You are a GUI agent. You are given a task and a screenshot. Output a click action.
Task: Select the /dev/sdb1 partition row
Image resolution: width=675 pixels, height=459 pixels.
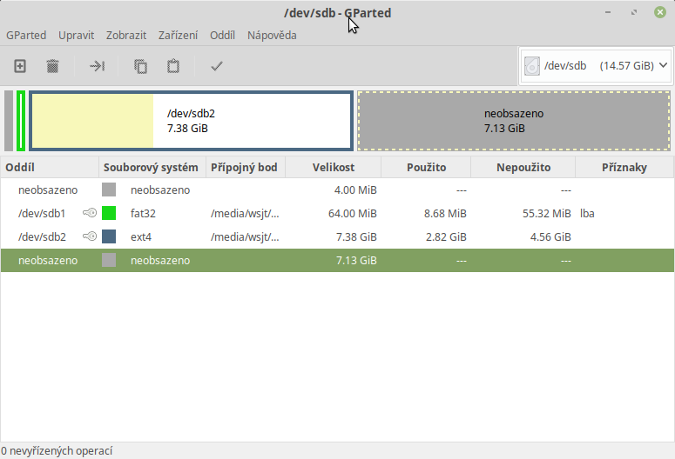tap(42, 213)
